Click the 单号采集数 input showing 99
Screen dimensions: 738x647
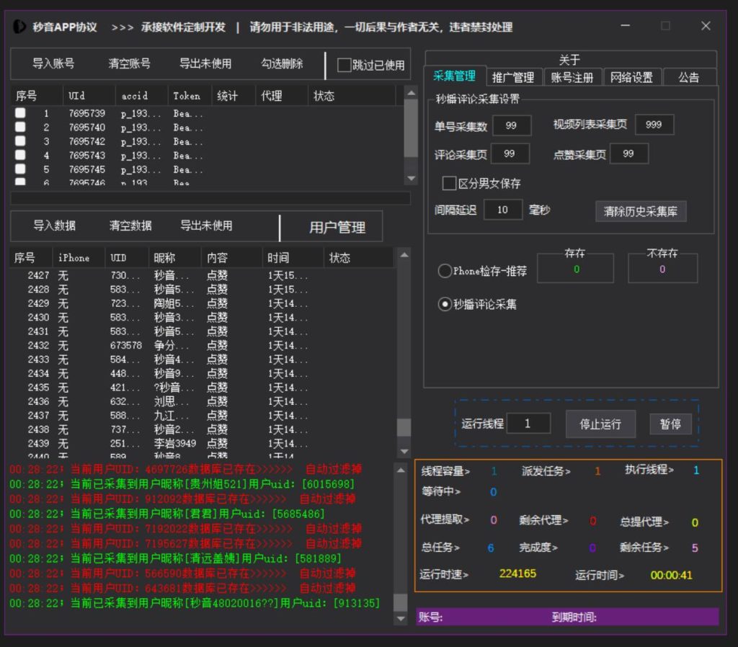pyautogui.click(x=513, y=124)
